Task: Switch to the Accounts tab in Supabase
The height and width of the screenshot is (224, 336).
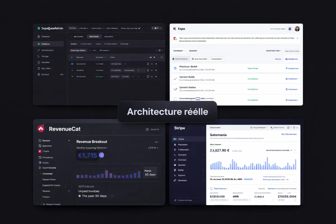Action: click(78, 37)
